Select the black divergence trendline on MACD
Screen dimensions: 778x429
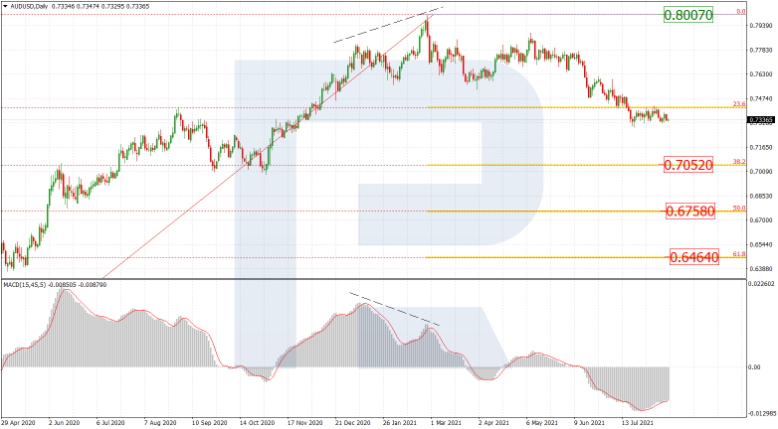[394, 309]
